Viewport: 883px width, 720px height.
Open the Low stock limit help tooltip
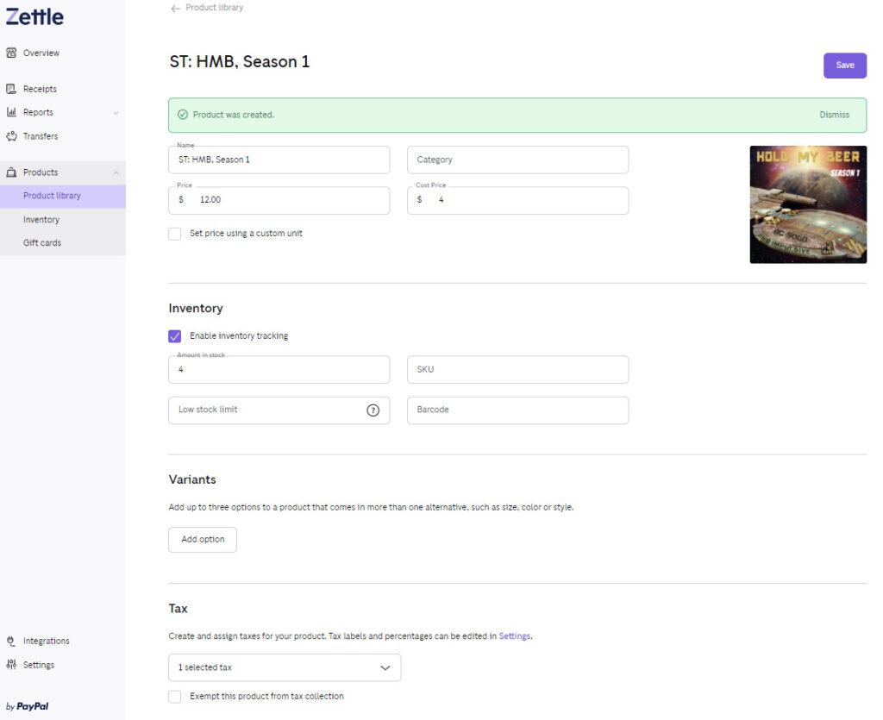click(373, 410)
